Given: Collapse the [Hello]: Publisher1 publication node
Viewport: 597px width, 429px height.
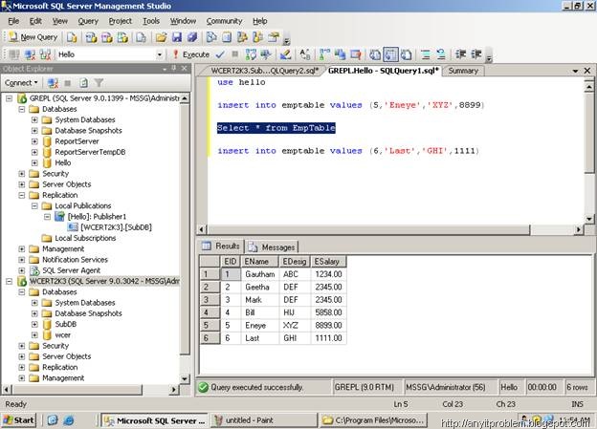Looking at the screenshot, I should [x=47, y=217].
